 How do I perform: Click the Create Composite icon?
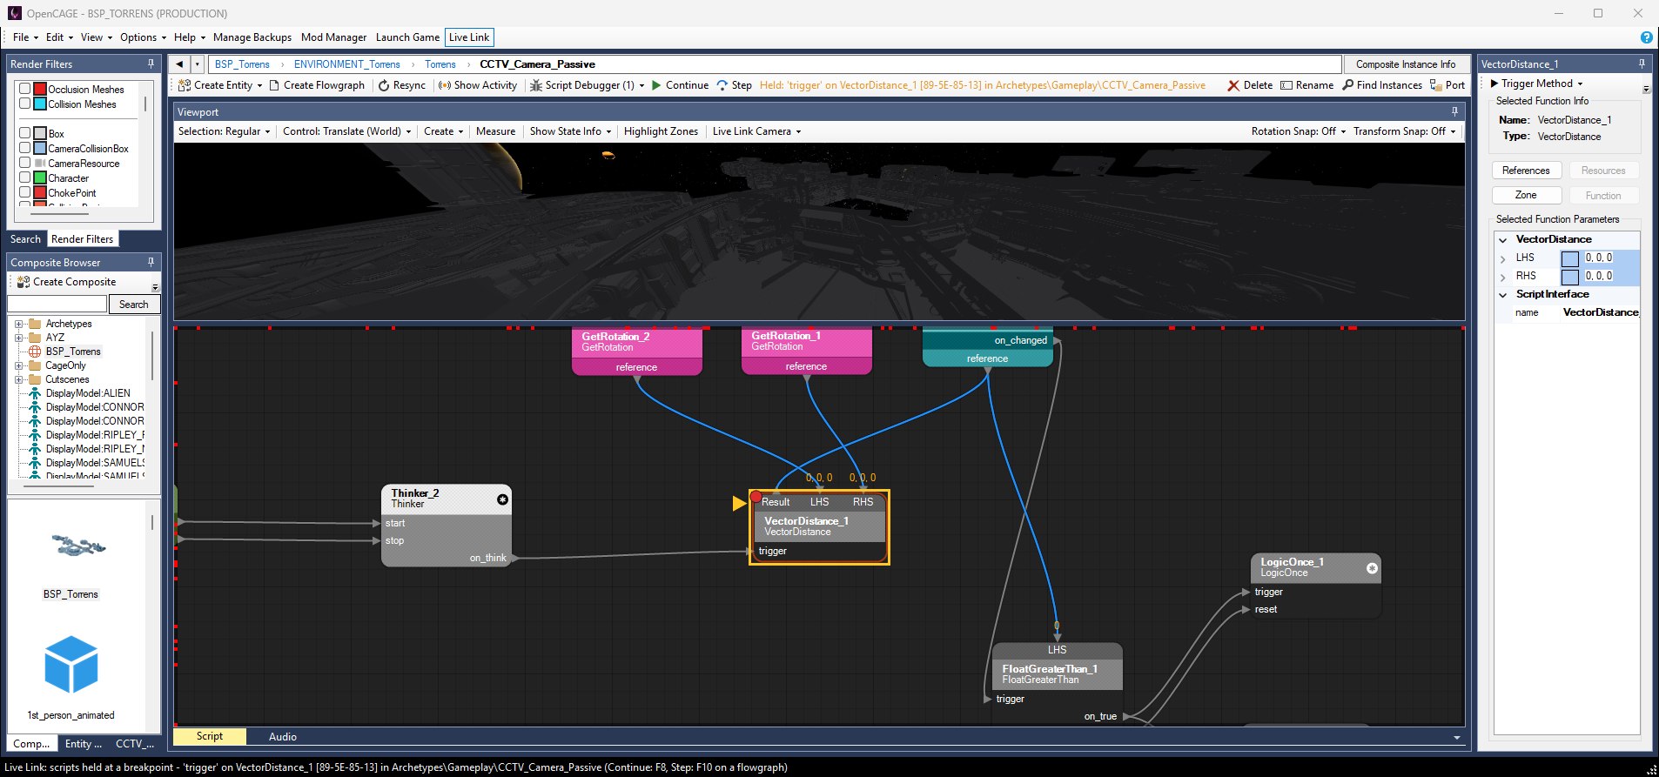coord(24,282)
